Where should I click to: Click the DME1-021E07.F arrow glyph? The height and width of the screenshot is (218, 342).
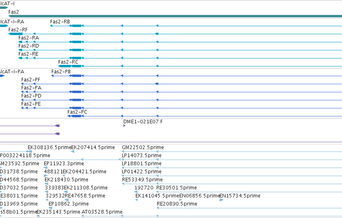point(124,126)
